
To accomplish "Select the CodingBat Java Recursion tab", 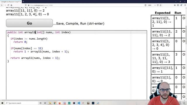I will point(11,2).
